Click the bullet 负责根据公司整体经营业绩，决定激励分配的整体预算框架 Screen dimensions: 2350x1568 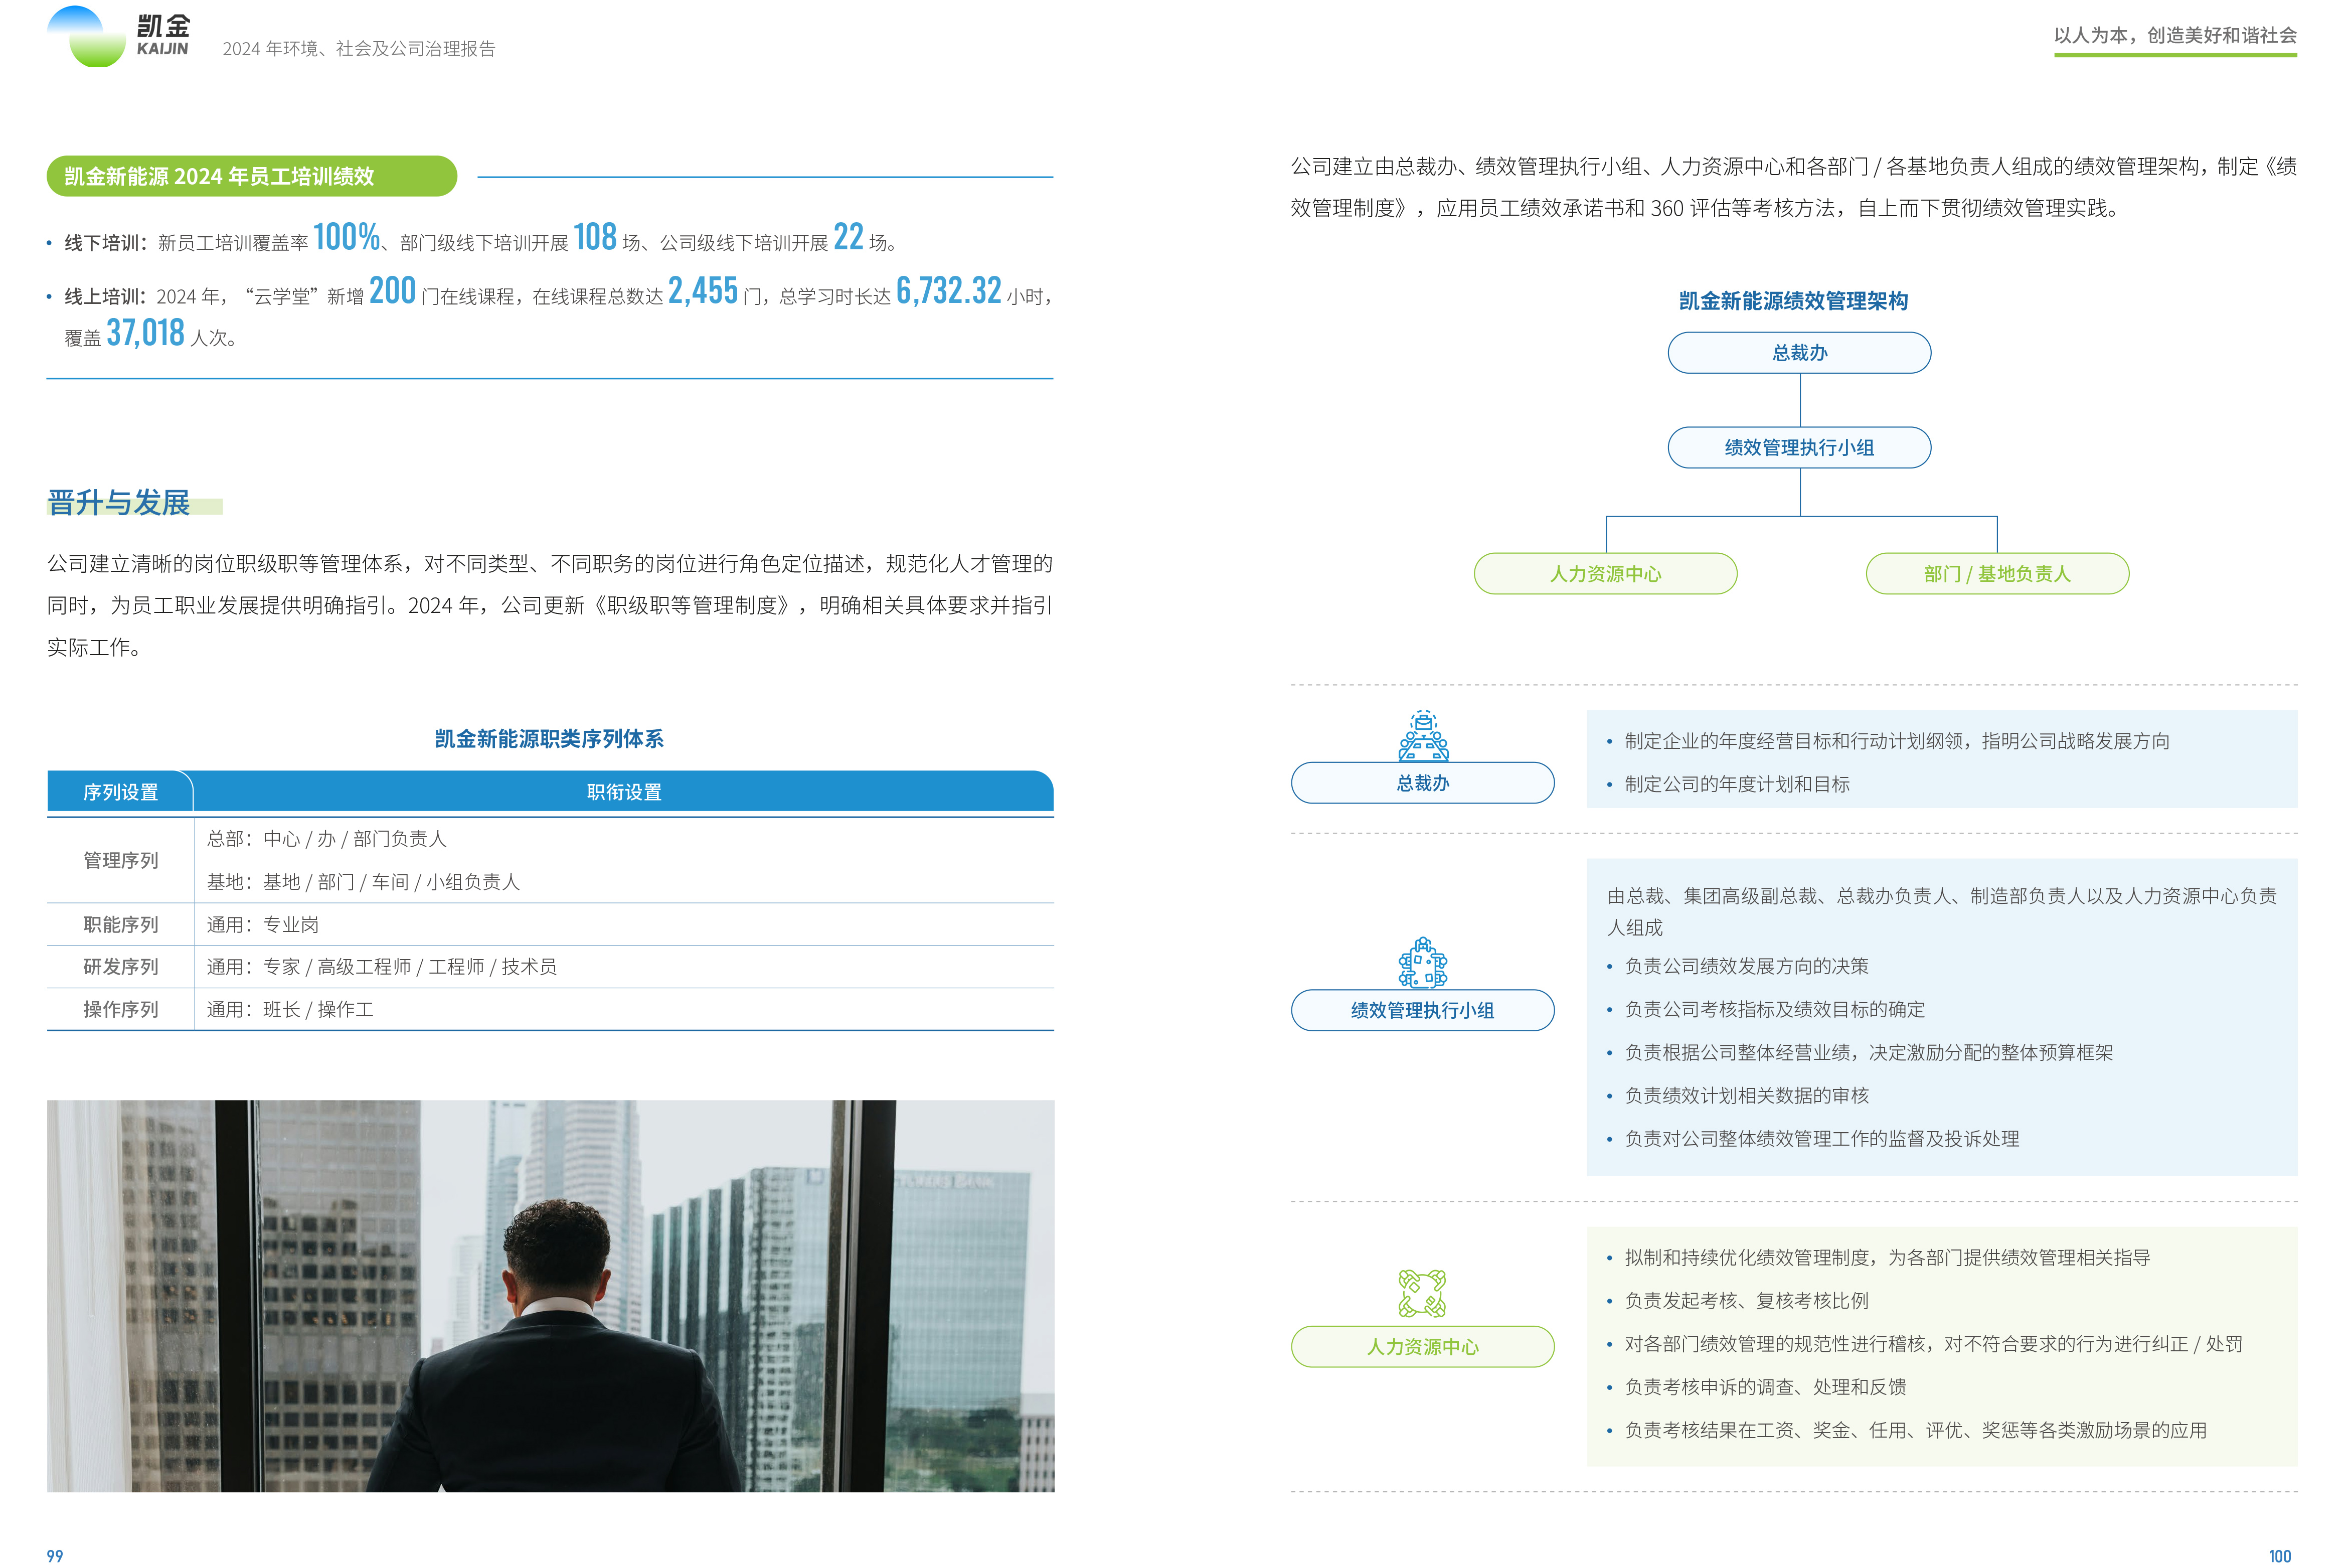(x=1868, y=1052)
